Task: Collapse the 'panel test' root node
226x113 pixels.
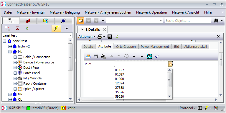Action: [x=4, y=41]
